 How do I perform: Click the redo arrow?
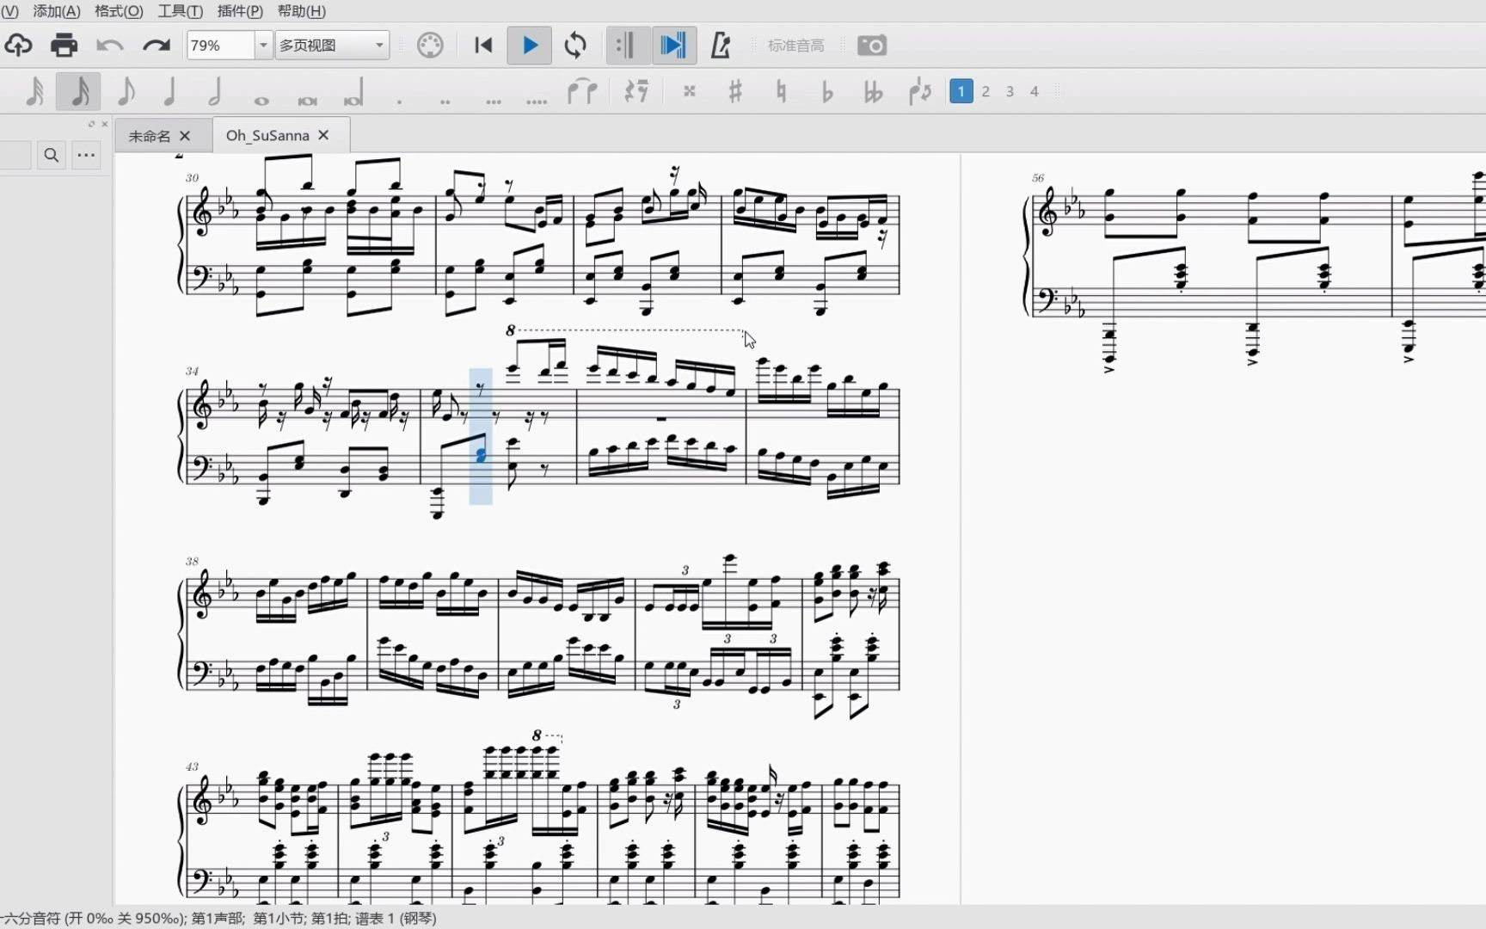pyautogui.click(x=156, y=45)
